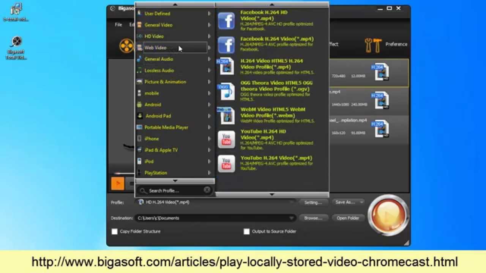Viewport: 486px width, 273px height.
Task: Open the File menu
Action: [x=118, y=25]
